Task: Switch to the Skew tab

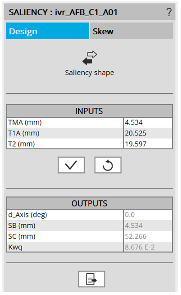Action: click(x=131, y=31)
